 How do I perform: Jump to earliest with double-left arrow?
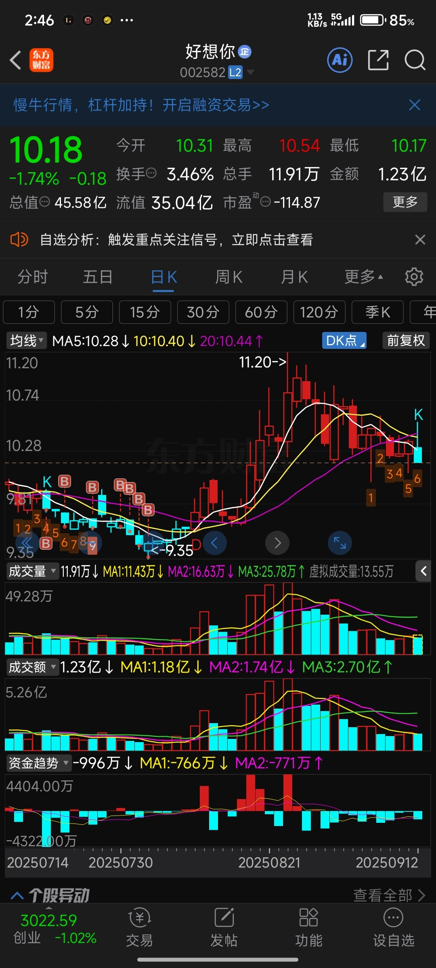click(27, 543)
